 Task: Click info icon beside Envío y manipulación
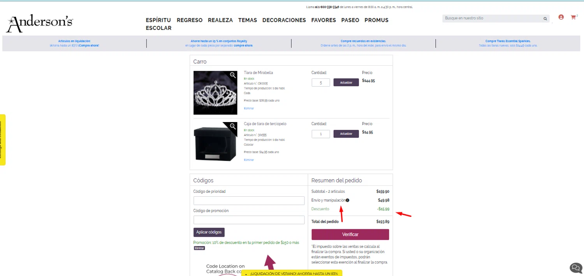(347, 201)
